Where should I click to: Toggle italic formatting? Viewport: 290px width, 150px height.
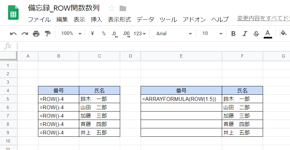245,34
